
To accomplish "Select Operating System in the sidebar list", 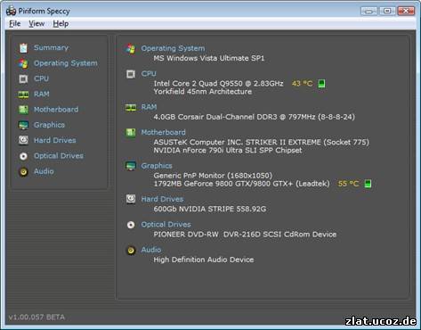I will [x=66, y=63].
